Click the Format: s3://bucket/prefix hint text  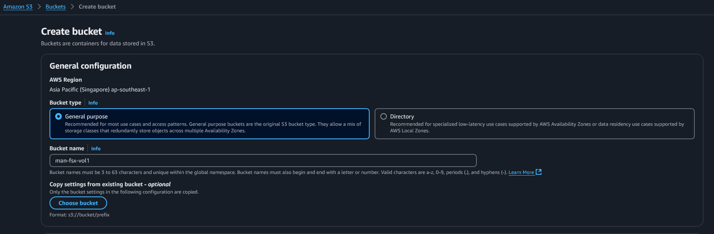(x=79, y=215)
